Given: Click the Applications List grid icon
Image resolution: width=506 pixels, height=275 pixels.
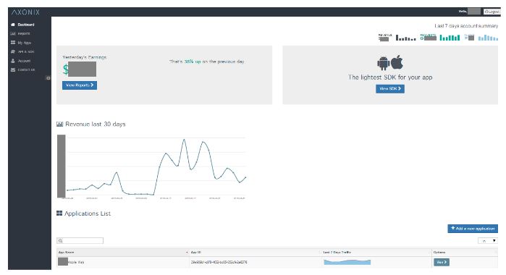Looking at the screenshot, I should (x=59, y=213).
